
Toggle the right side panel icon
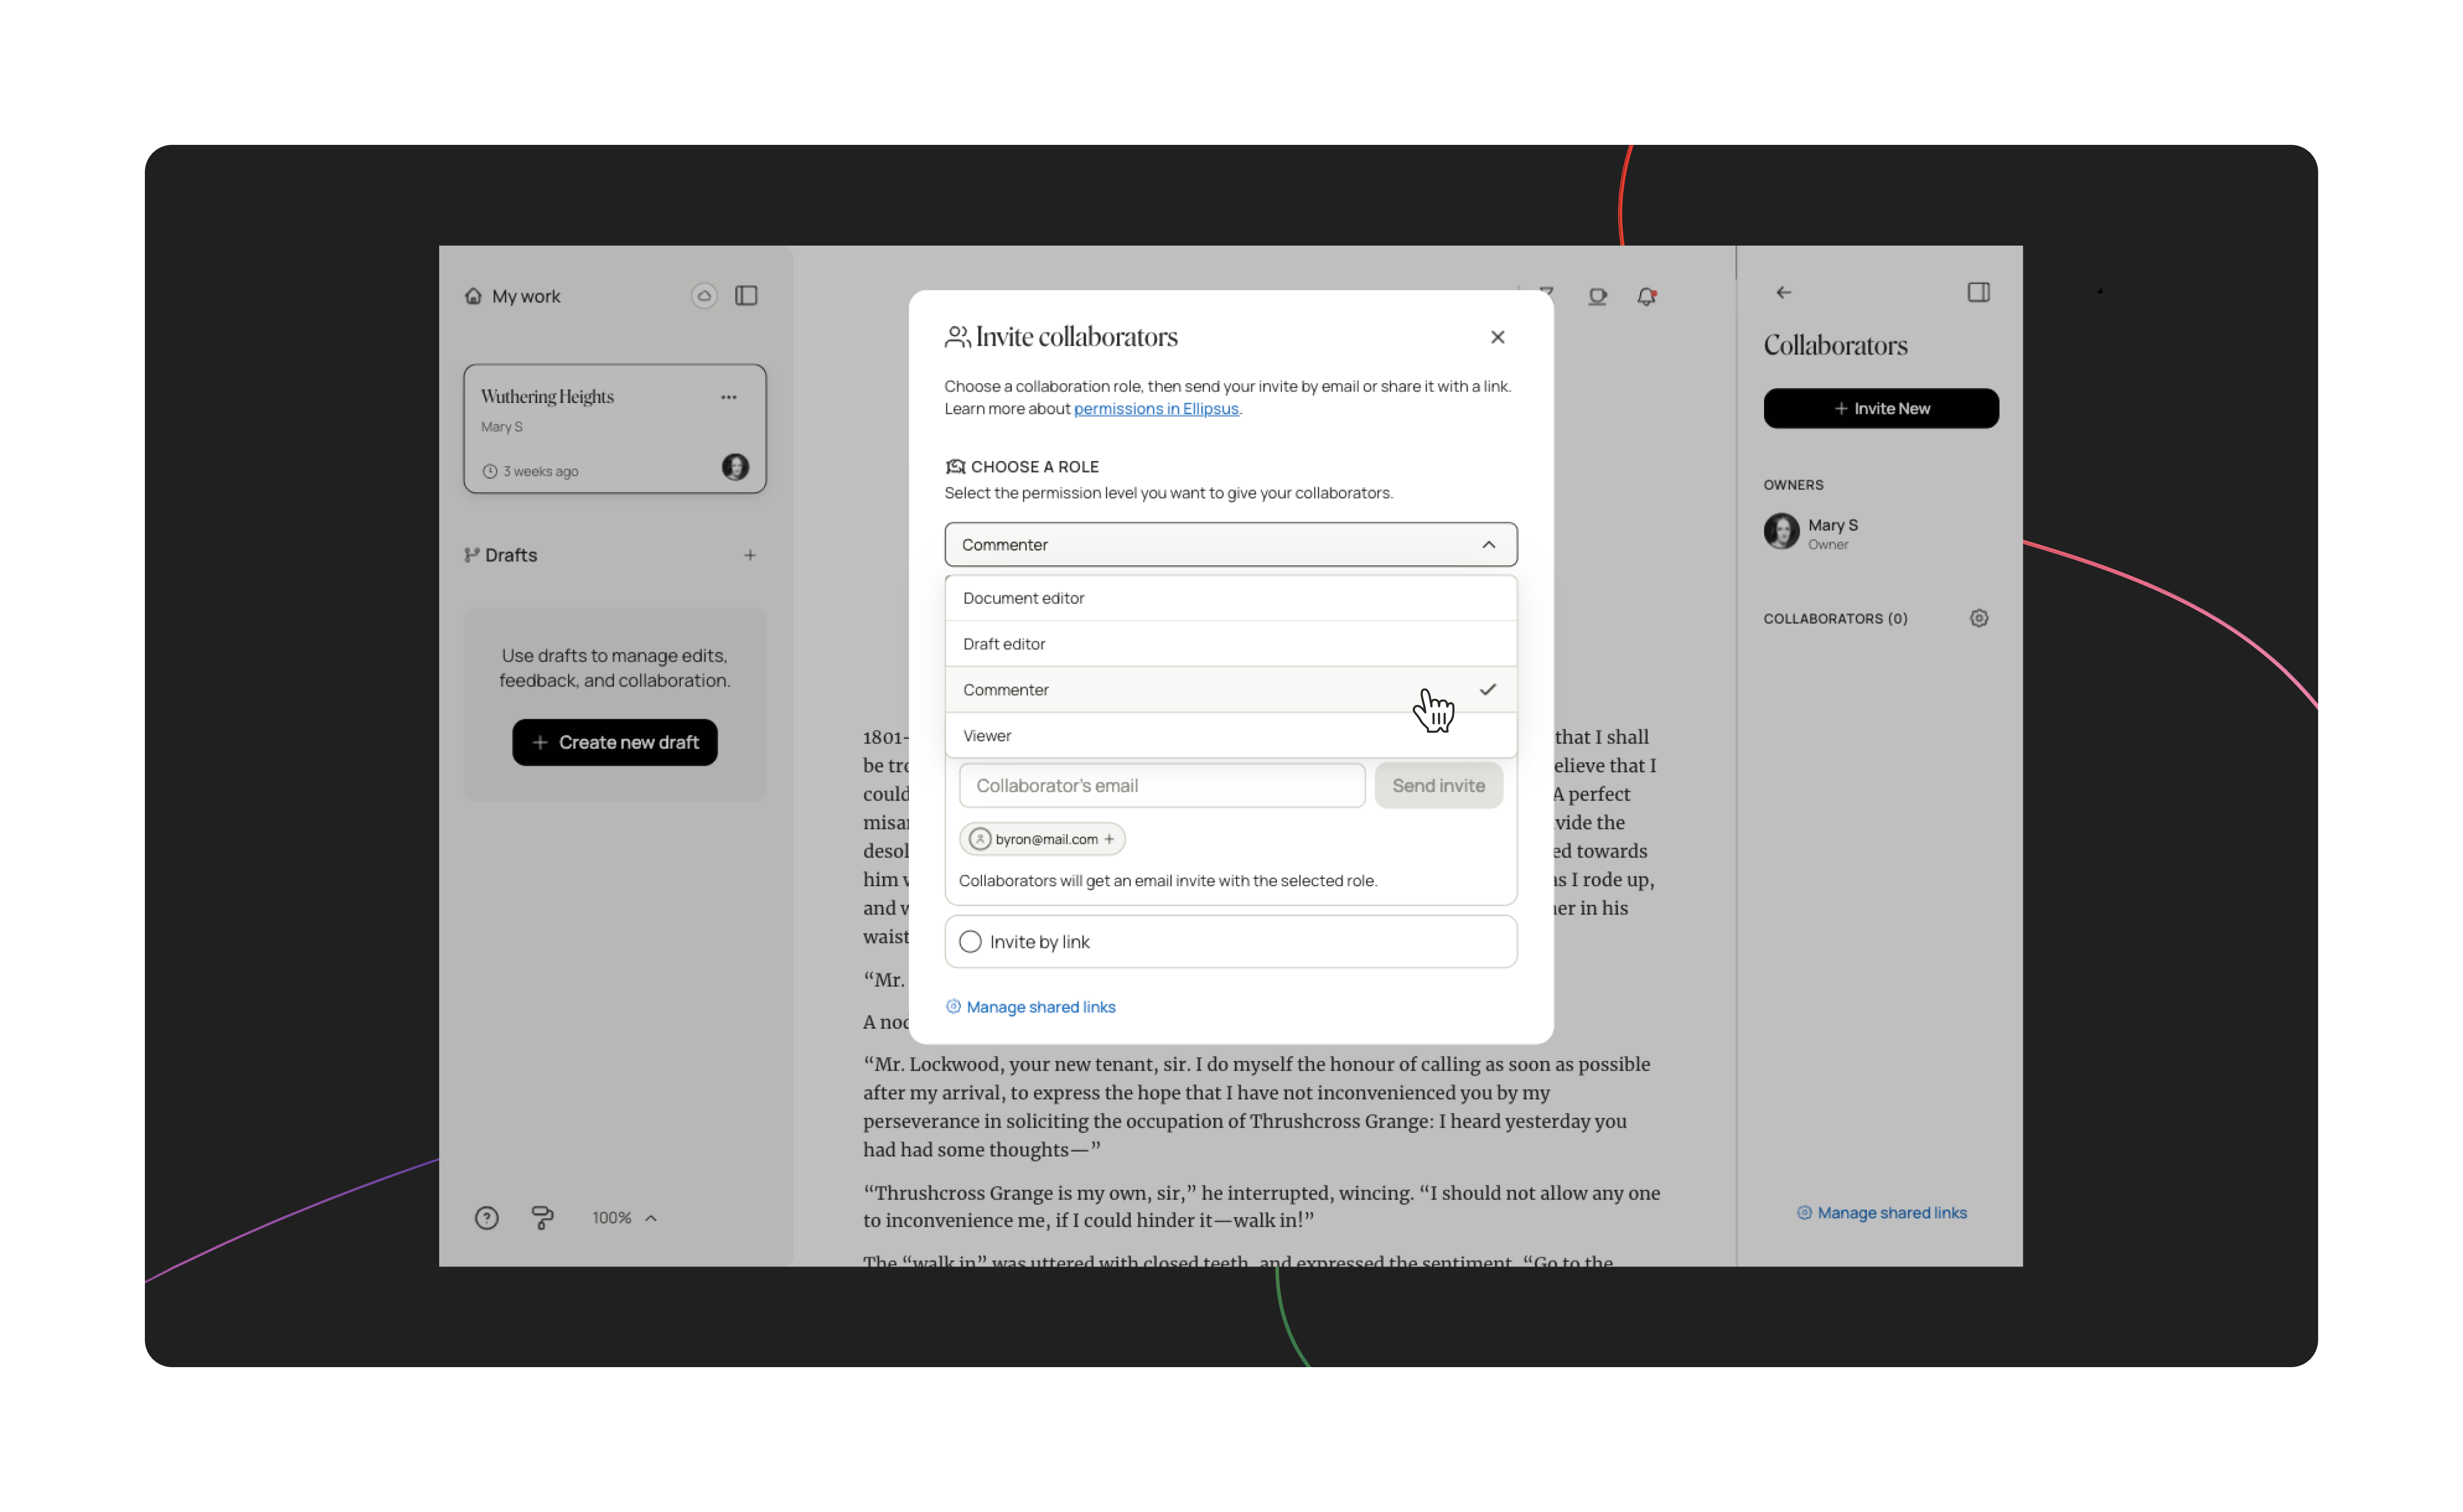[x=1978, y=293]
